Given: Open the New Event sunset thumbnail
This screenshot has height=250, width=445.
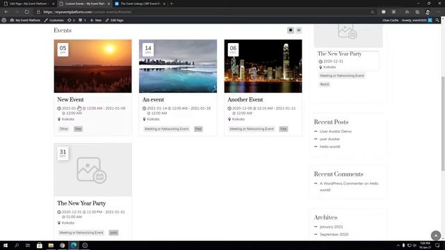Looking at the screenshot, I should pyautogui.click(x=92, y=66).
